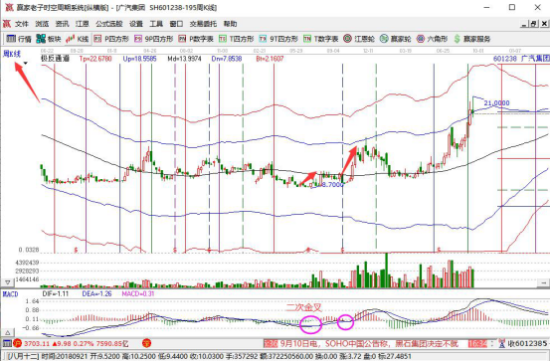Screen dimensions: 550x362
Task: Open the 六角形 hexagon tool
Action: click(432, 39)
